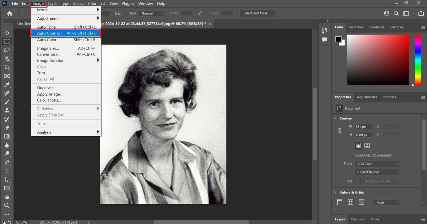This screenshot has width=427, height=224.
Task: Choose Auto Color menu item
Action: pyautogui.click(x=66, y=40)
